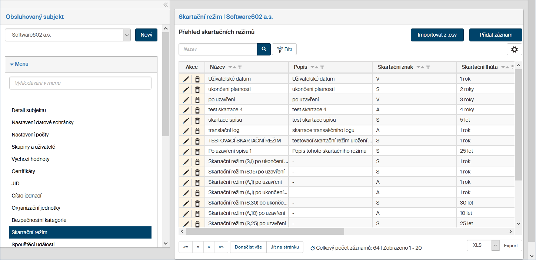Open the XLS export format dropdown
Screen dimensions: 536x260
click(x=495, y=246)
